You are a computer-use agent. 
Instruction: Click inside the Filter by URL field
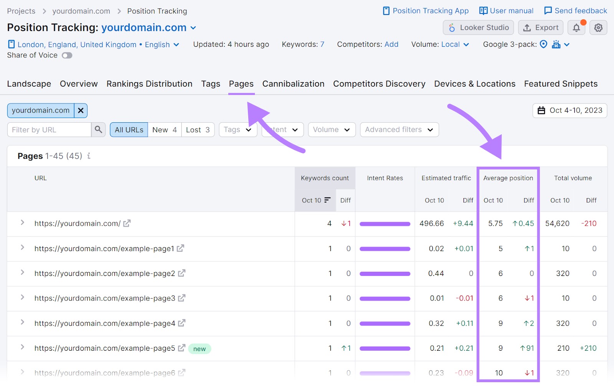(x=48, y=130)
